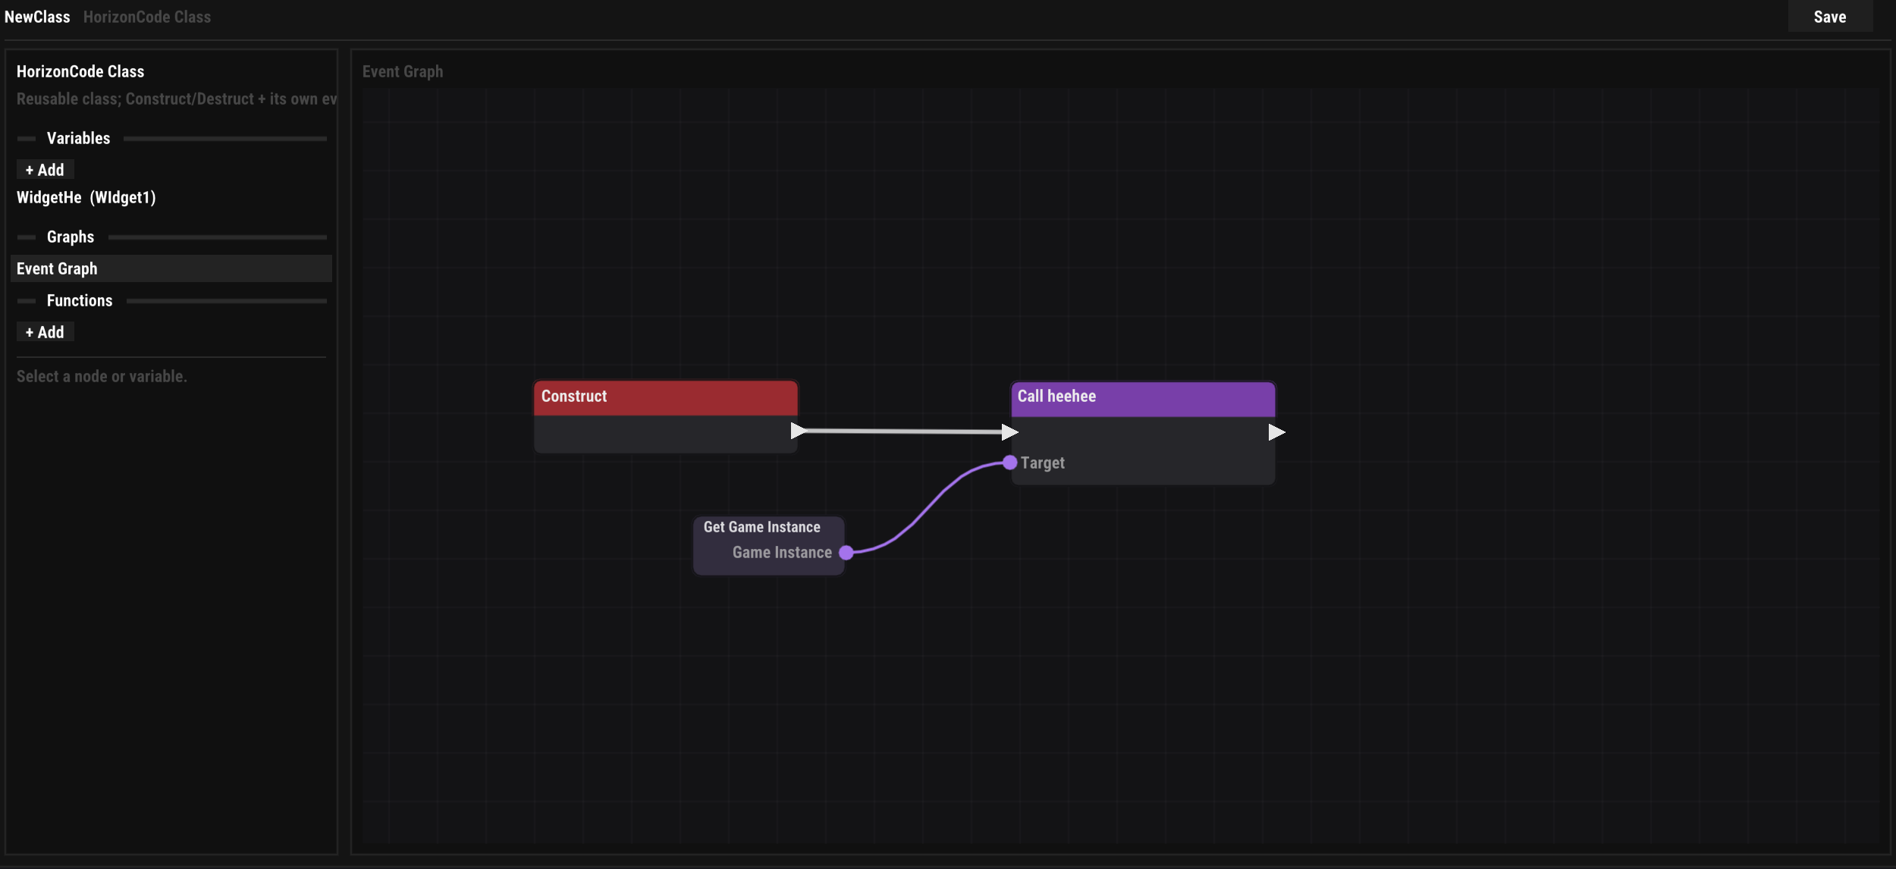Image resolution: width=1896 pixels, height=869 pixels.
Task: Click the HorizonCode Class panel heading
Action: tap(80, 71)
